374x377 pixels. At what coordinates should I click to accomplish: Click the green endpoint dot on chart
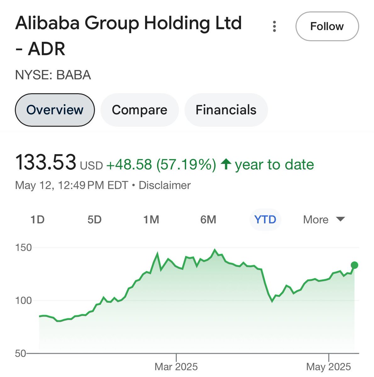pos(354,265)
